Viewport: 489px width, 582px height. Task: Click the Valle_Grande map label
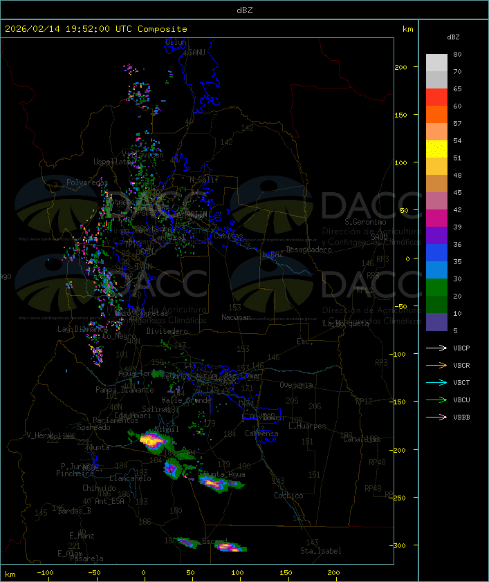pyautogui.click(x=186, y=400)
